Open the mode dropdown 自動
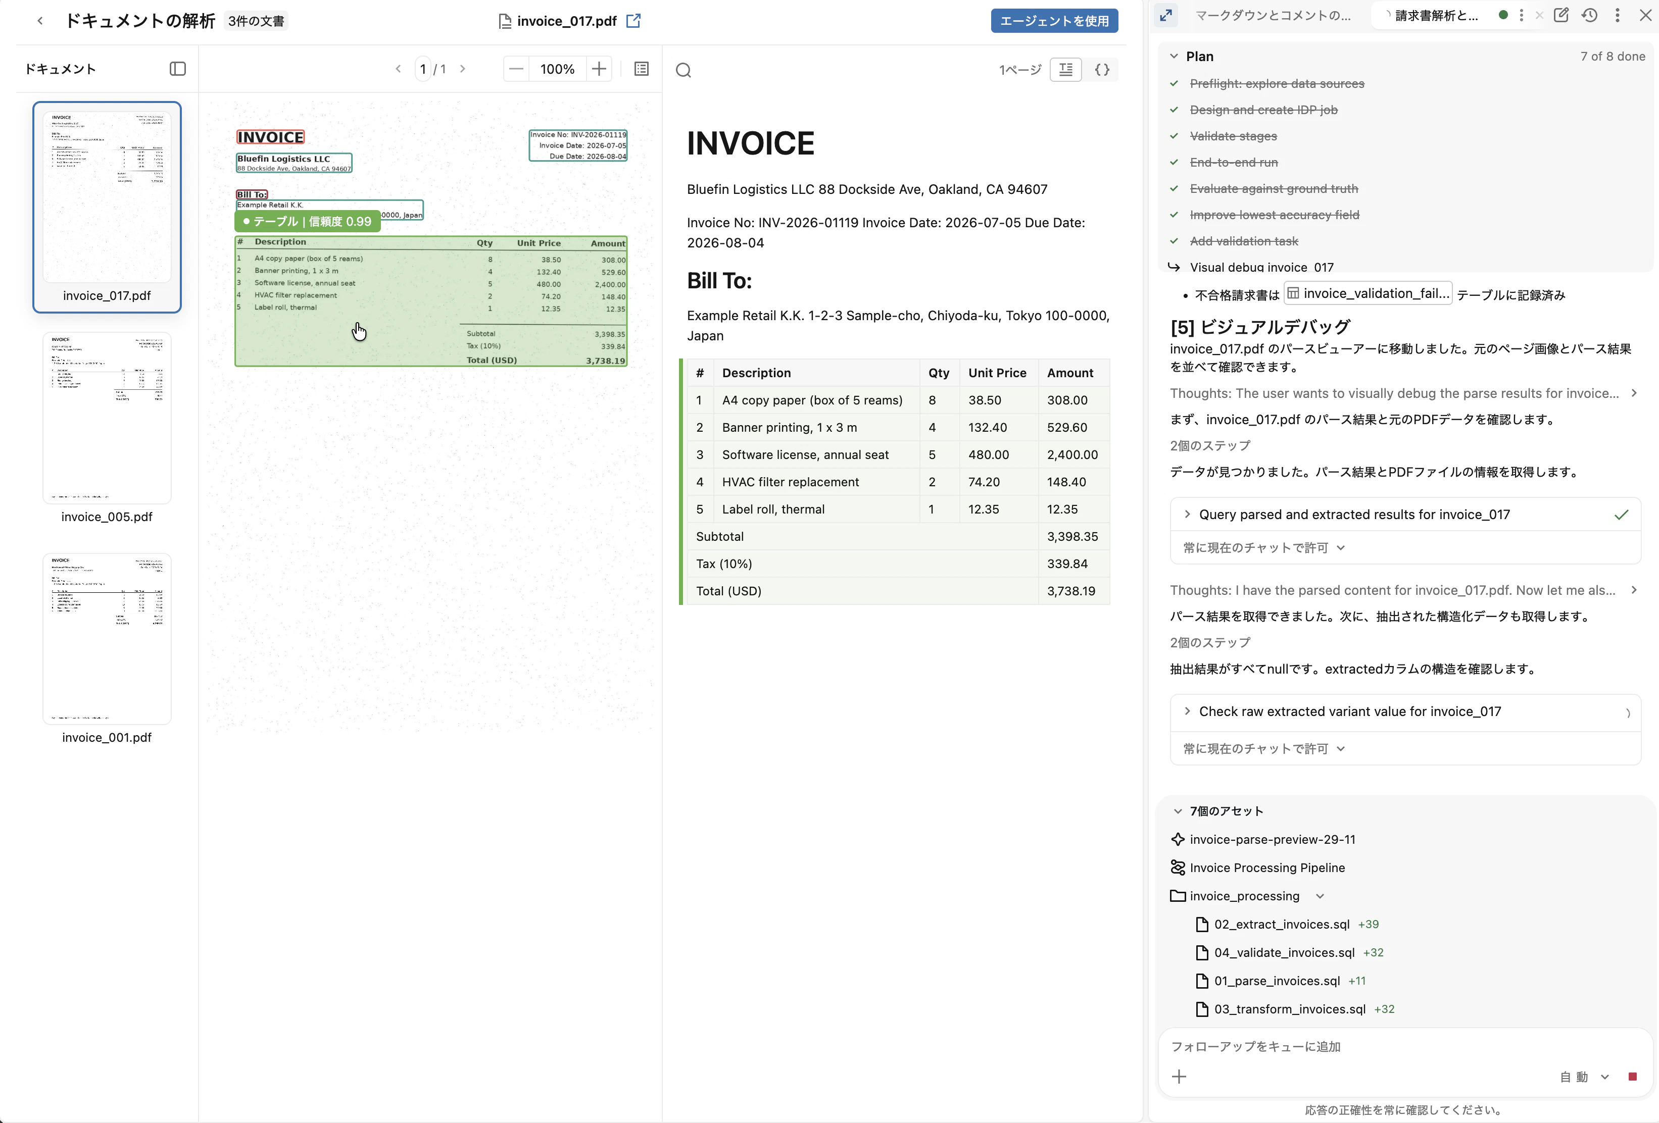1659x1123 pixels. [1585, 1077]
